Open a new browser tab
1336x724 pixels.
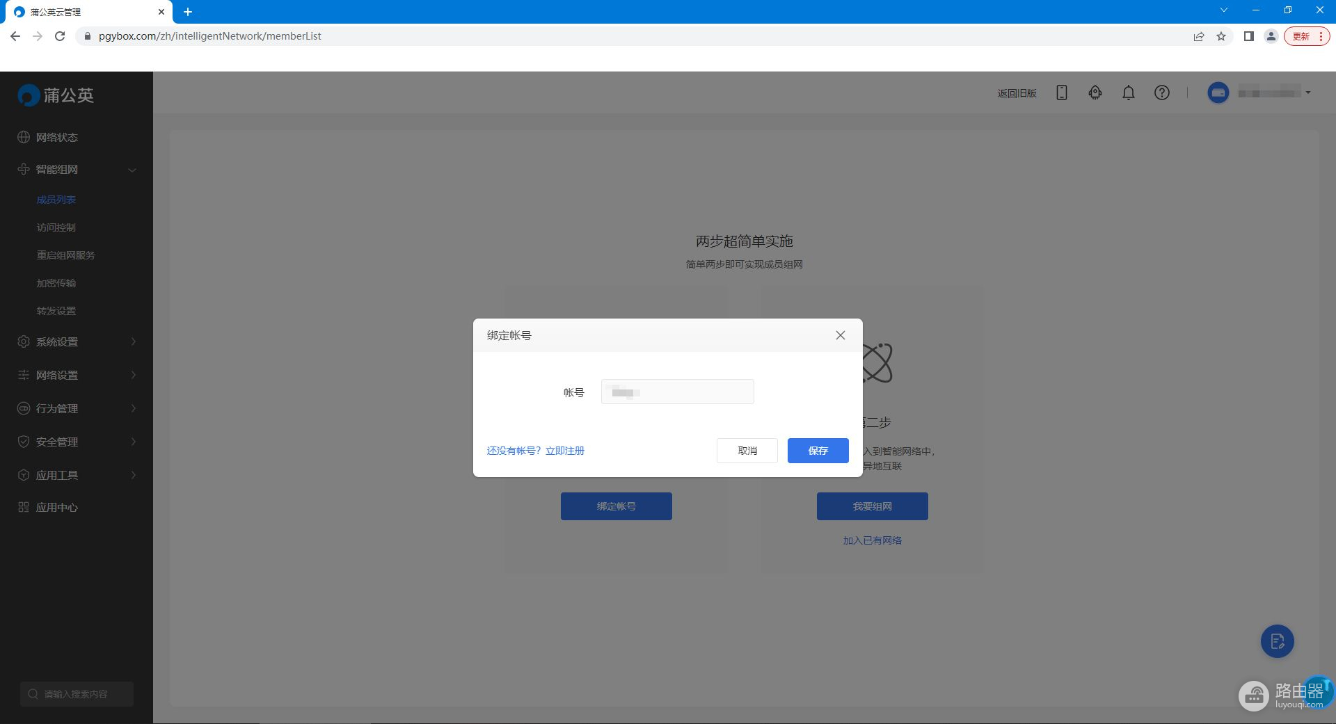(x=188, y=12)
